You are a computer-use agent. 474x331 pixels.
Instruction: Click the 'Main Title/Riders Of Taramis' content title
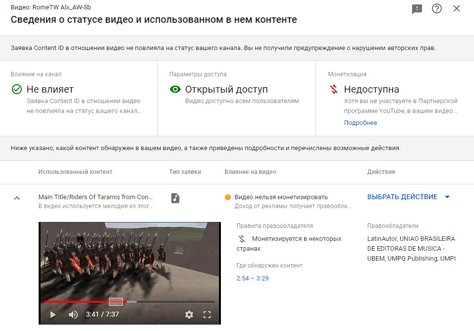click(96, 197)
